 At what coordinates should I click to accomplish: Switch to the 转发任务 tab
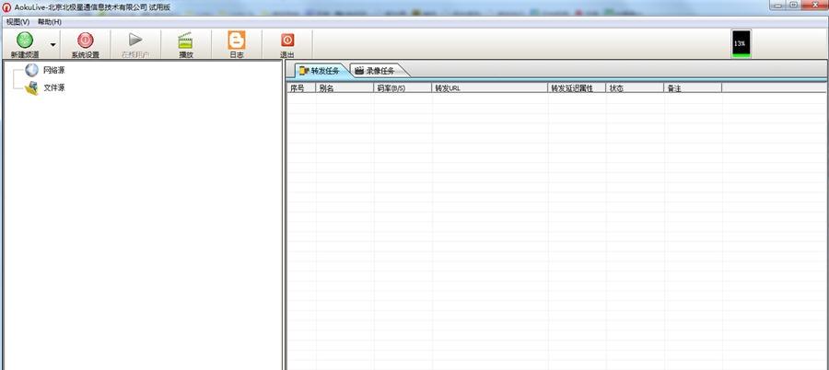[x=319, y=71]
